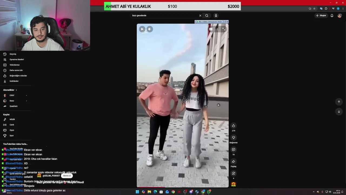The height and width of the screenshot is (195, 346).
Task: Open the YouTube account avatar menu
Action: (340, 15)
